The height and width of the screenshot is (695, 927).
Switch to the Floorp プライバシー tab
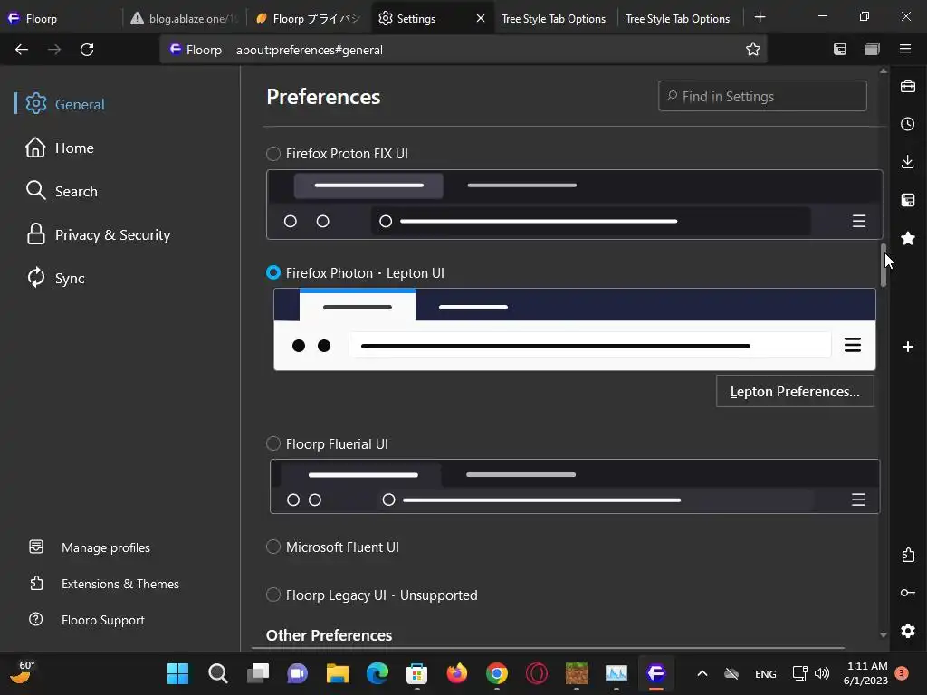pyautogui.click(x=308, y=18)
